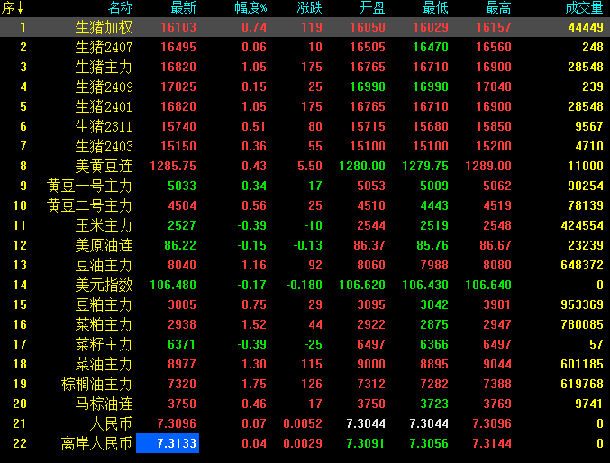
Task: Sort by the 最低 column header
Action: 435,8
